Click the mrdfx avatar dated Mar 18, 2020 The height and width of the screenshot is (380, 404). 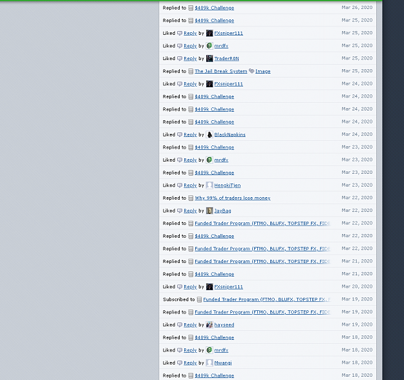point(209,350)
